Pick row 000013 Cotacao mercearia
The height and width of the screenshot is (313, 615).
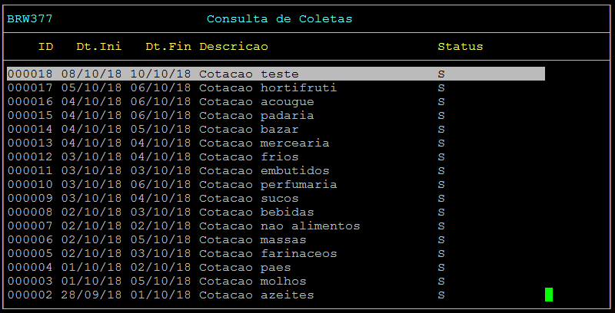click(x=276, y=143)
